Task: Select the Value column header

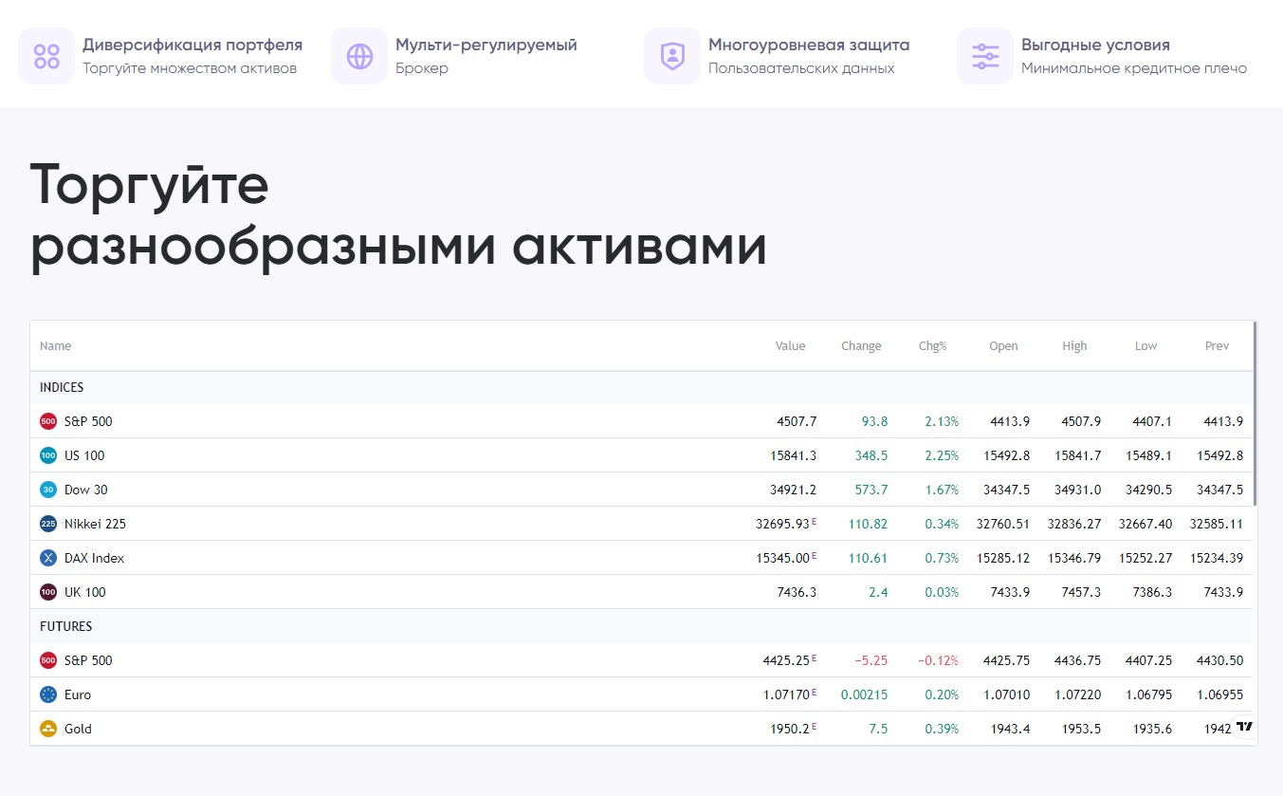Action: coord(790,346)
